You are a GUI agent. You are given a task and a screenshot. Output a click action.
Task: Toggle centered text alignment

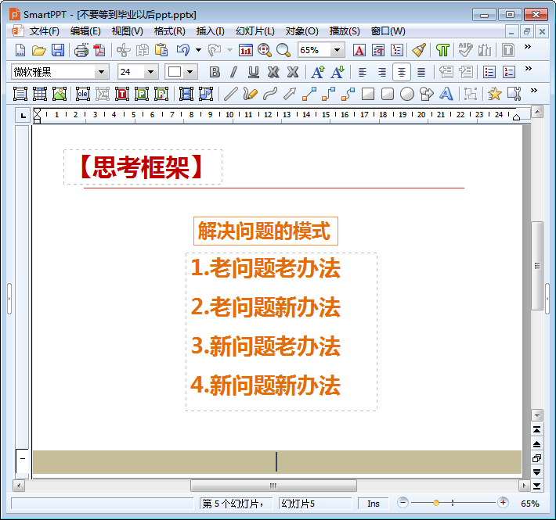click(x=402, y=72)
